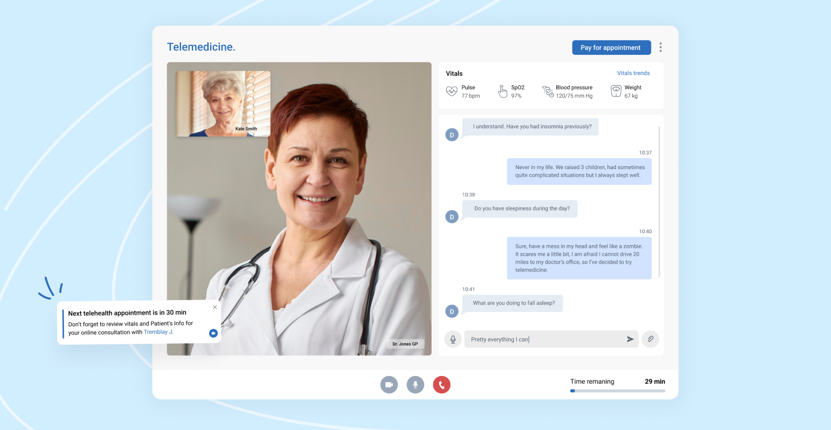This screenshot has width=831, height=430.
Task: Click the voice message microphone icon
Action: (x=453, y=339)
